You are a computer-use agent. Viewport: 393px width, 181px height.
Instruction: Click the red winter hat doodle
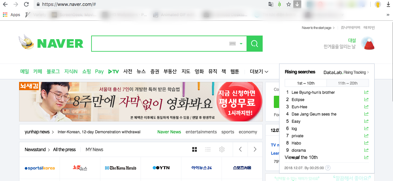click(369, 43)
